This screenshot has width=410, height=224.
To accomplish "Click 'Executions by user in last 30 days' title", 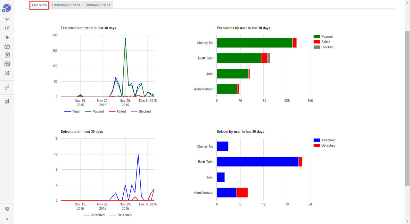I will (243, 28).
